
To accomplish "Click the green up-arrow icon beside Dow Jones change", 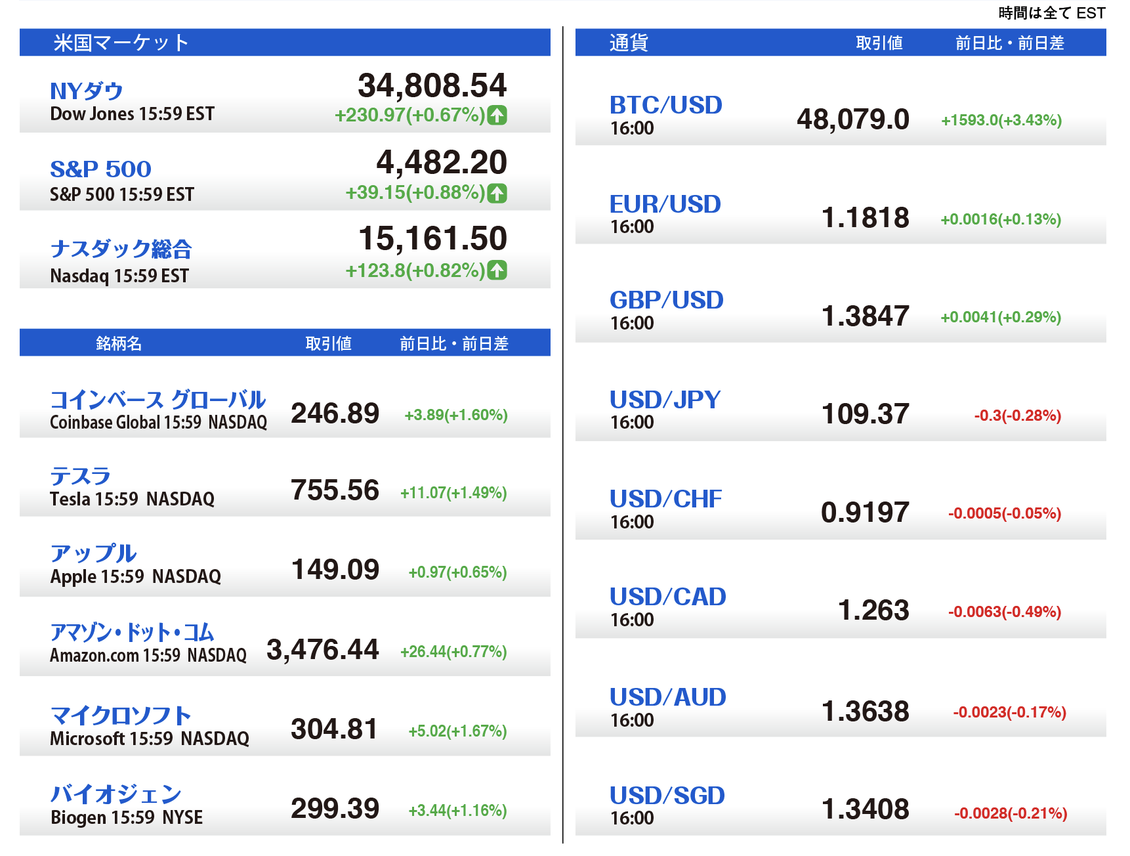I will (x=497, y=116).
